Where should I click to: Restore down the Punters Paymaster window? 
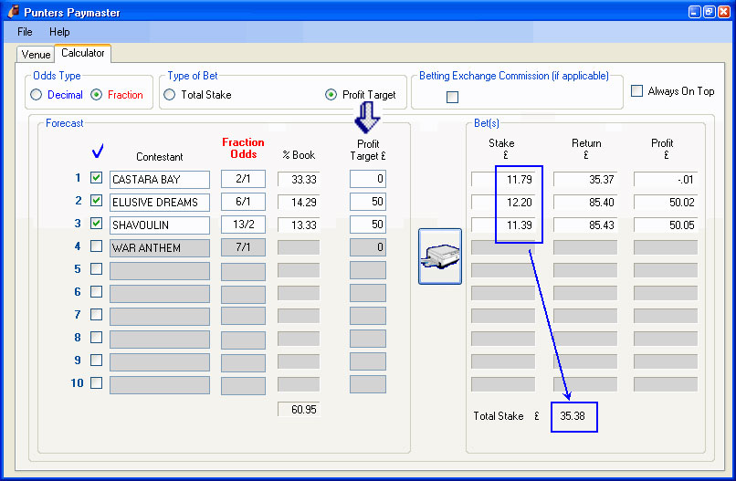click(710, 12)
